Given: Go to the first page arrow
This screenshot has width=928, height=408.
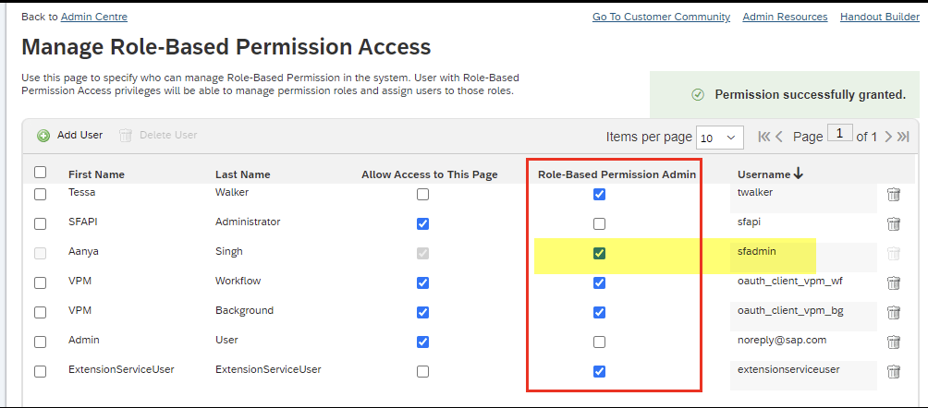Looking at the screenshot, I should (x=763, y=137).
